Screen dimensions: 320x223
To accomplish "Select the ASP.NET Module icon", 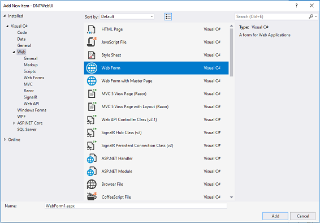I will [x=92, y=171].
